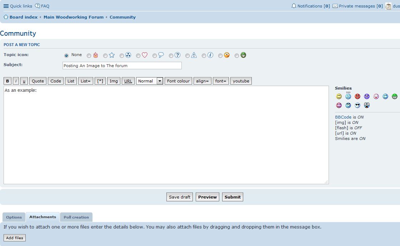
Task: Click the '[flash] is OFF' status text
Action: tap(349, 128)
